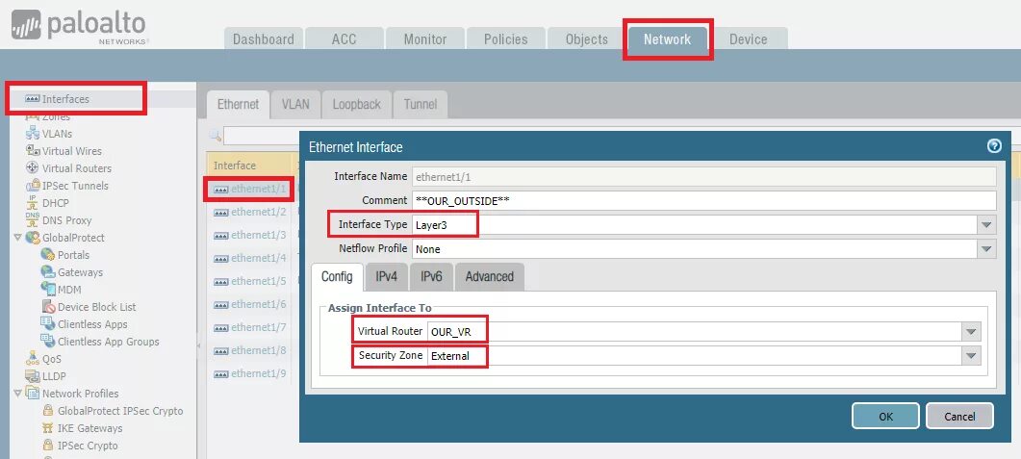This screenshot has width=1021, height=459.
Task: Select the Config tab in the dialog
Action: [337, 277]
